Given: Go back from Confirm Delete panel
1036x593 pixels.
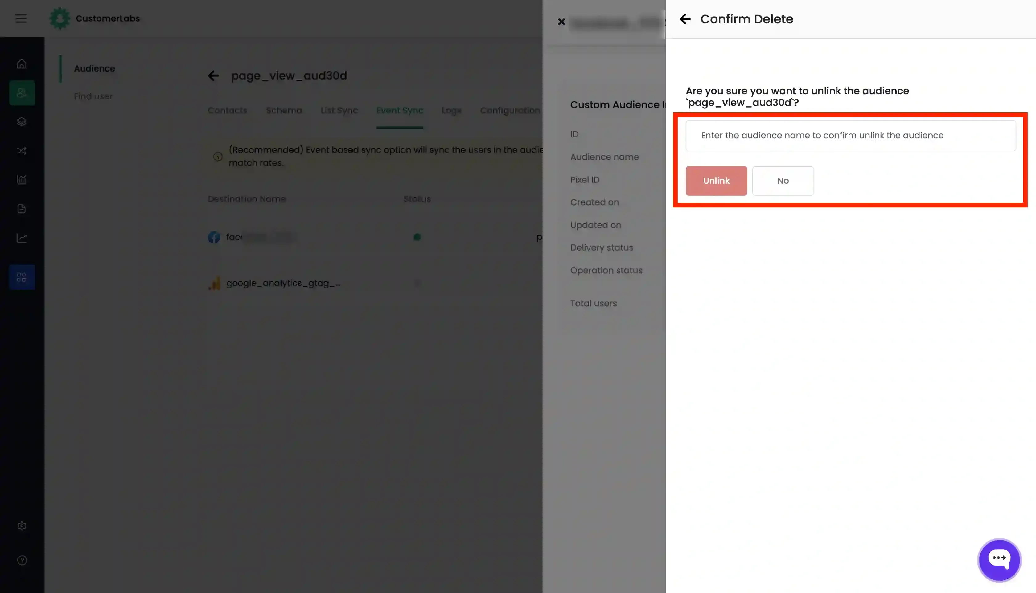Looking at the screenshot, I should tap(685, 19).
